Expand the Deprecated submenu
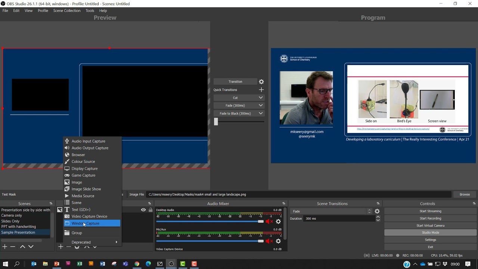Screen dimensions: 478x269 click(x=92, y=242)
